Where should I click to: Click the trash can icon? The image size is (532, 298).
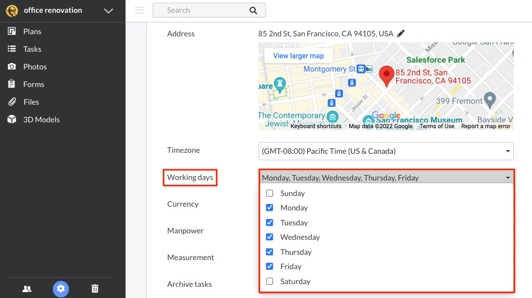(95, 289)
